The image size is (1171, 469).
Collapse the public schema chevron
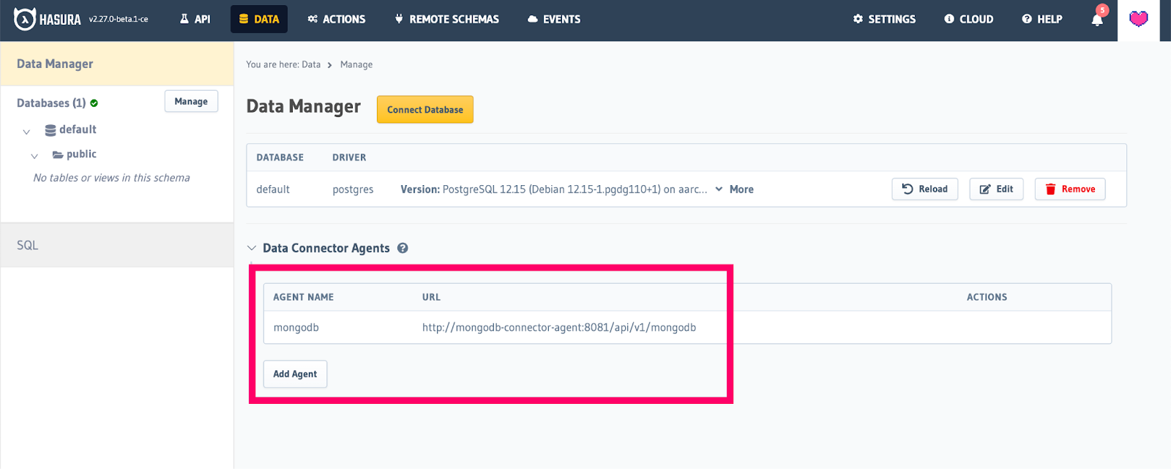point(34,156)
